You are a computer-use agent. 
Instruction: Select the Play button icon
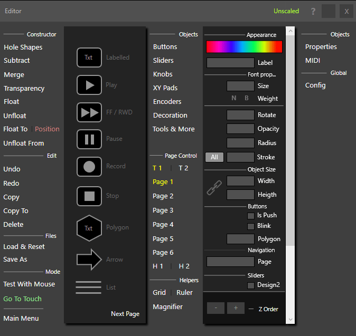point(89,85)
